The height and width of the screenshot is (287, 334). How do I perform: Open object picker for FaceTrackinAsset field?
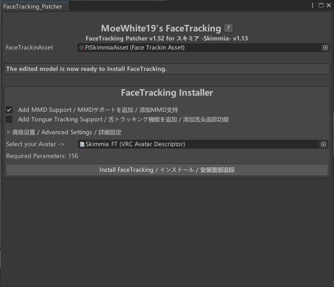(325, 48)
